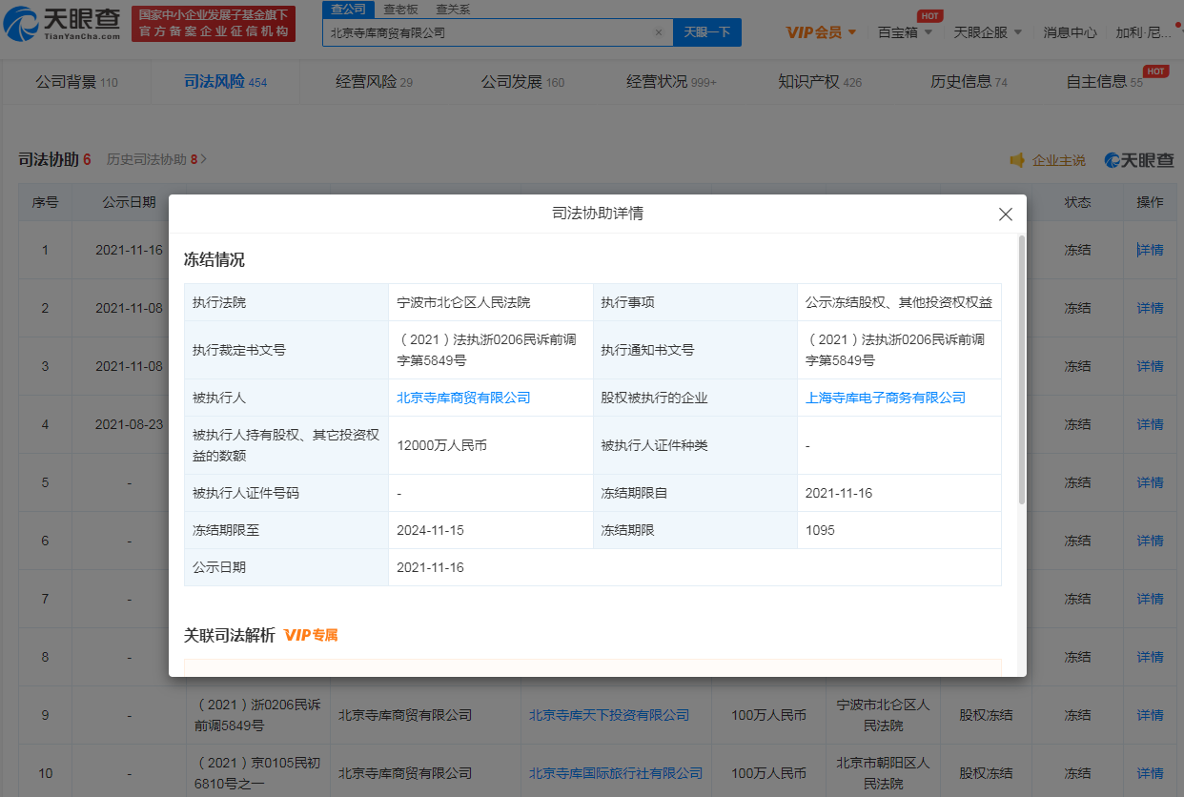
Task: Click the VIP专属 label
Action: 311,635
